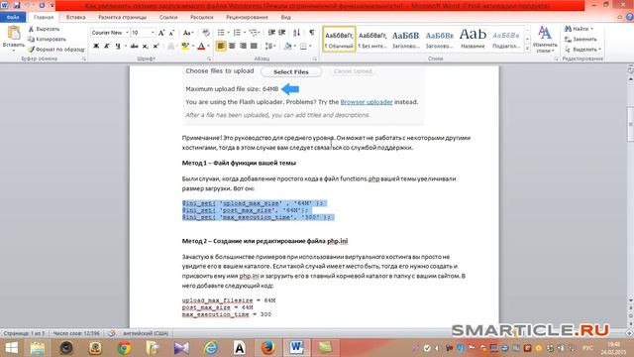Image resolution: width=634 pixels, height=357 pixels.
Task: Toggle strikethrough formatting
Action: 134,47
